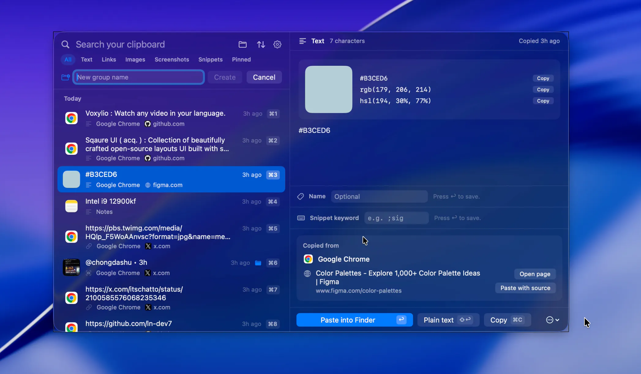Image resolution: width=641 pixels, height=374 pixels.
Task: Switch to the Text filter tab
Action: pos(87,59)
